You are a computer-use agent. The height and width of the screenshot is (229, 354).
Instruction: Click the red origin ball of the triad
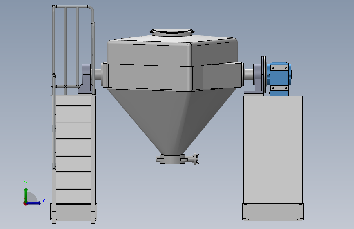(x=25, y=203)
